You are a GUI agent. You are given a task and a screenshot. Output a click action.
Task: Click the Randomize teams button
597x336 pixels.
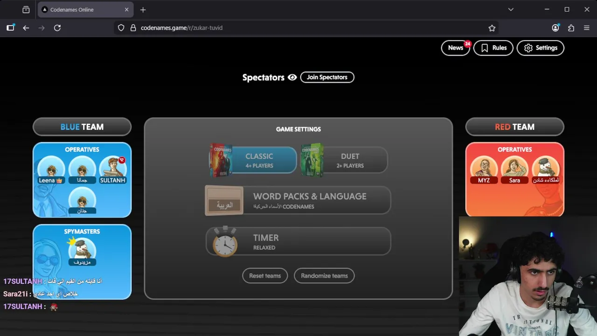(x=324, y=275)
